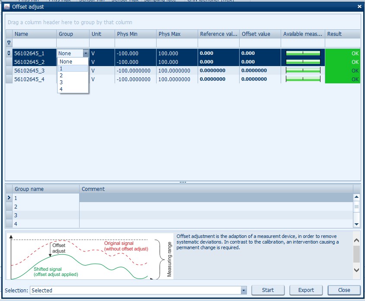Open the Selection dropdown arrow
This screenshot has width=365, height=301.
pos(244,290)
